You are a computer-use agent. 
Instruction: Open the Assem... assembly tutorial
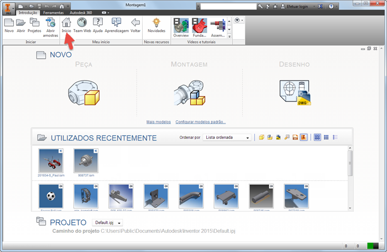click(x=218, y=28)
